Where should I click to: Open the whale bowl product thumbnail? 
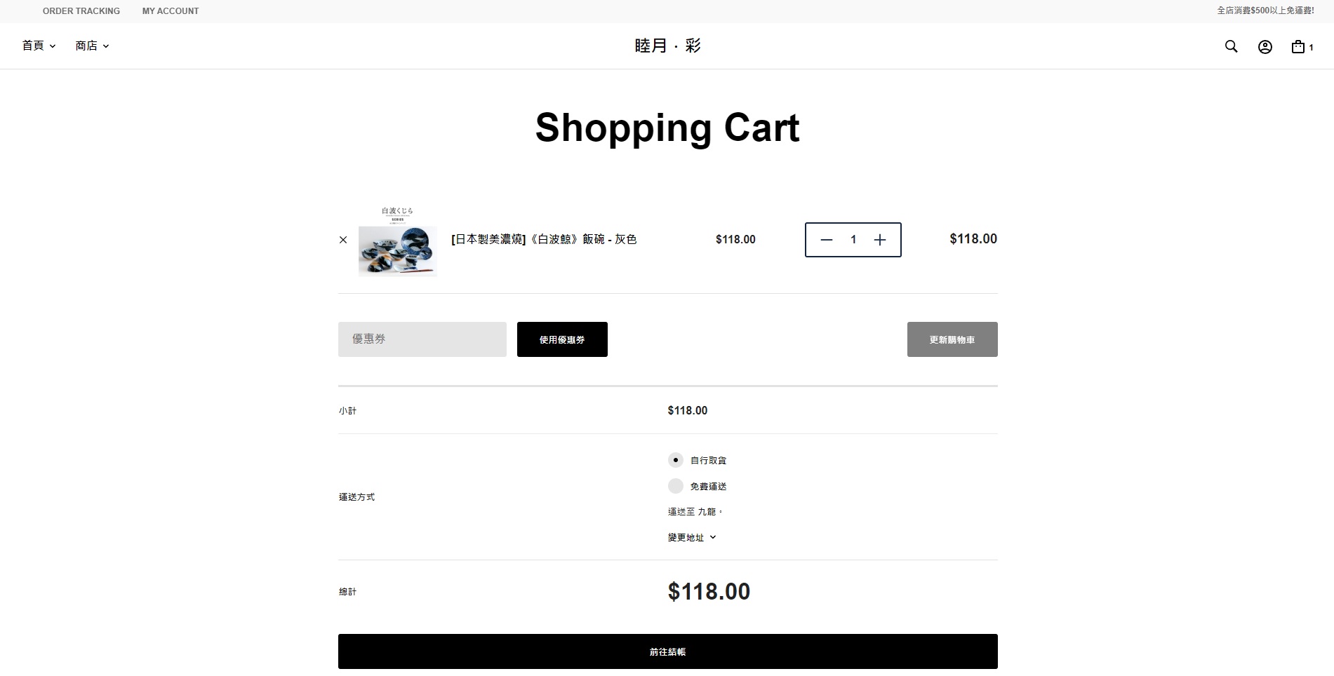[x=397, y=242]
